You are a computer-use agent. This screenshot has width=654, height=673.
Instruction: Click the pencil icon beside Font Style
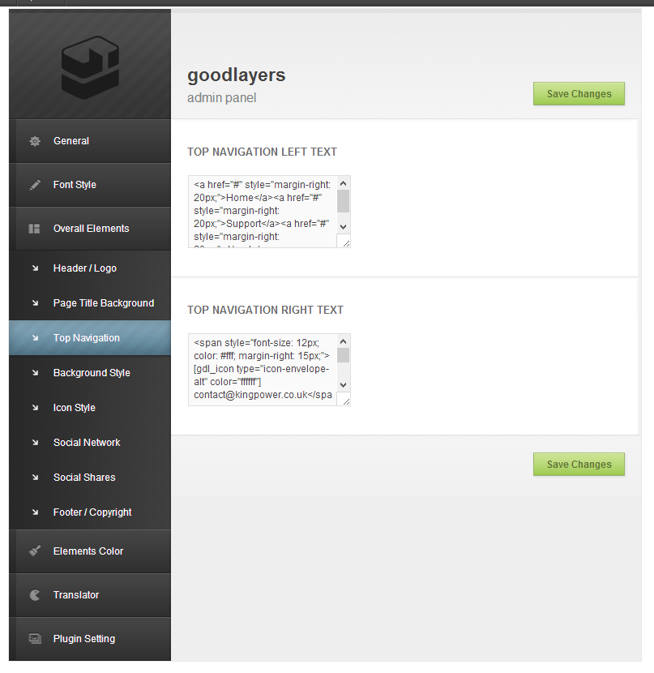[35, 185]
